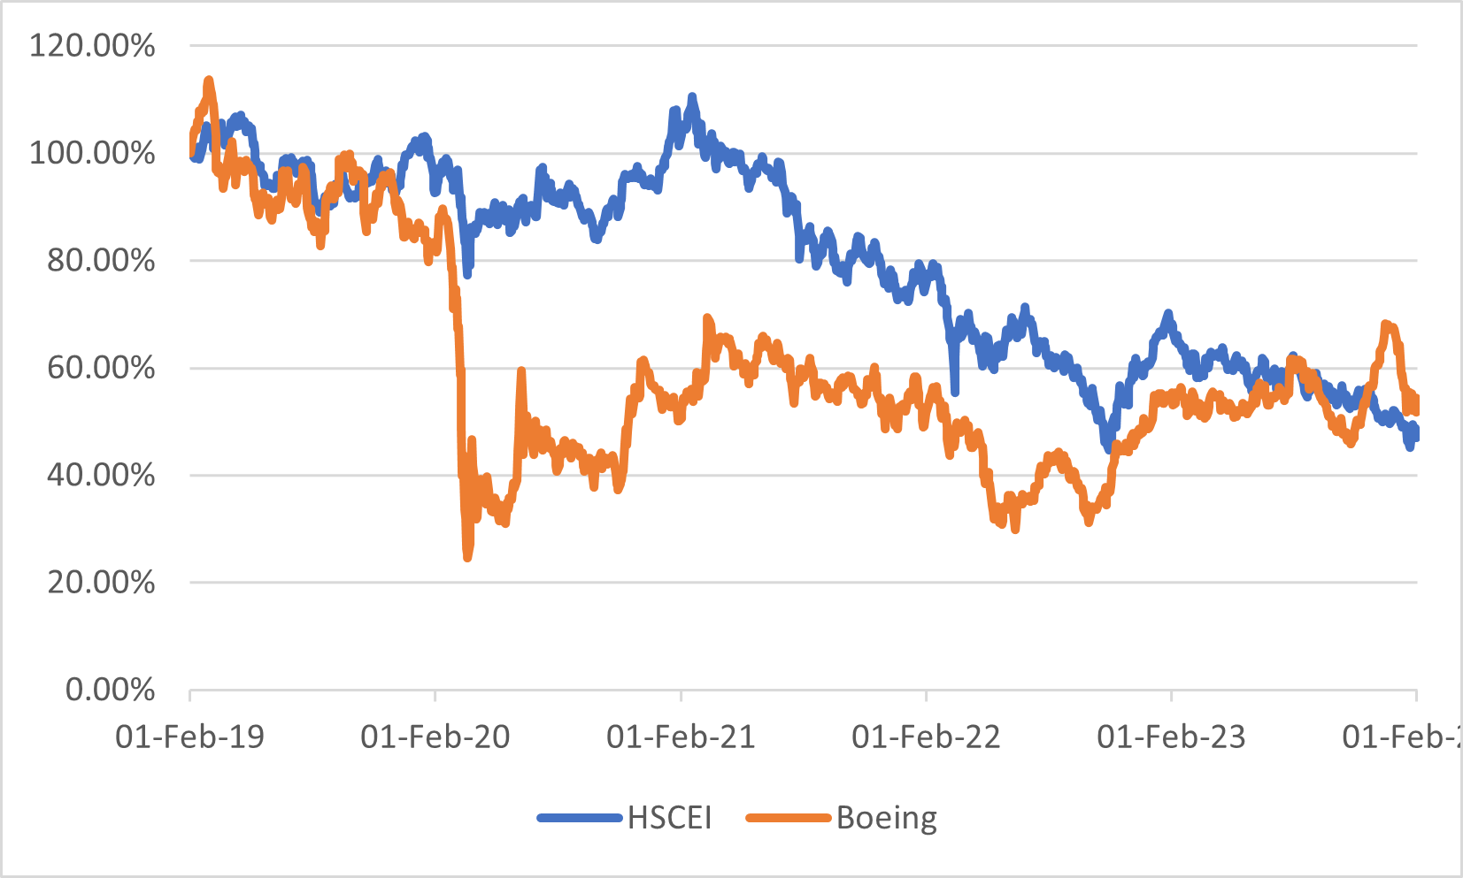Select the 0.00% y-axis label
The image size is (1463, 878).
(x=110, y=690)
